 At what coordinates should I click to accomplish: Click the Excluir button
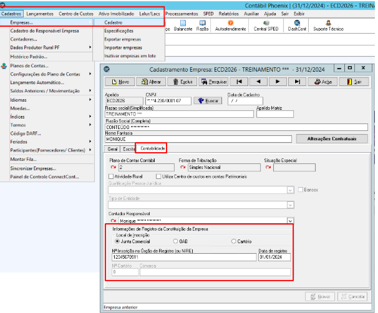(x=182, y=82)
